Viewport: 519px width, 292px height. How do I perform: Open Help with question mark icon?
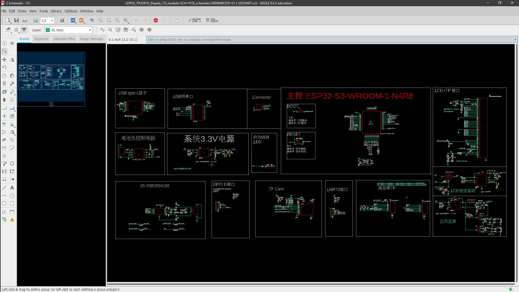(177, 21)
